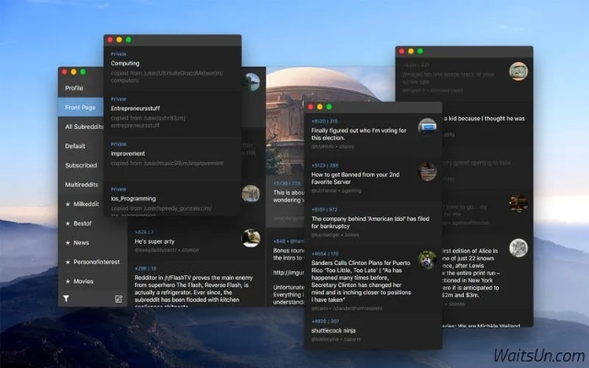The height and width of the screenshot is (368, 589).
Task: Choose the Entrepreneurstuff multireddit
Action: [136, 109]
